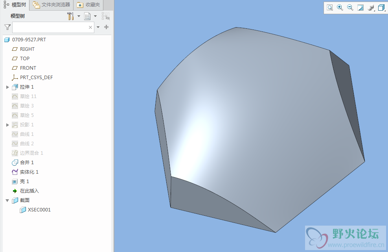
Task: Select the 截面 cross-section folder
Action: pos(25,200)
